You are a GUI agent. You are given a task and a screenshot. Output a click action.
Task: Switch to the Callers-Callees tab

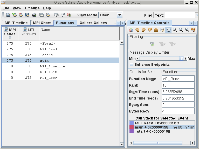93,23
